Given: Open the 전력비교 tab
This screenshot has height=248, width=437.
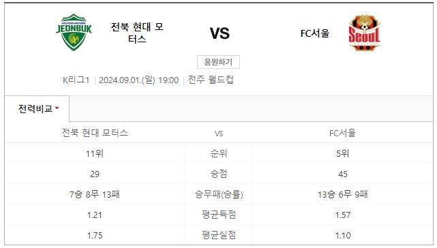Looking at the screenshot, I should click(x=37, y=108).
